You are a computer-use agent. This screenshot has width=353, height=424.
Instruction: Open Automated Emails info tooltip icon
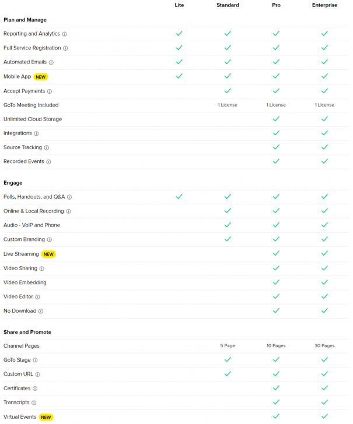[x=51, y=62]
